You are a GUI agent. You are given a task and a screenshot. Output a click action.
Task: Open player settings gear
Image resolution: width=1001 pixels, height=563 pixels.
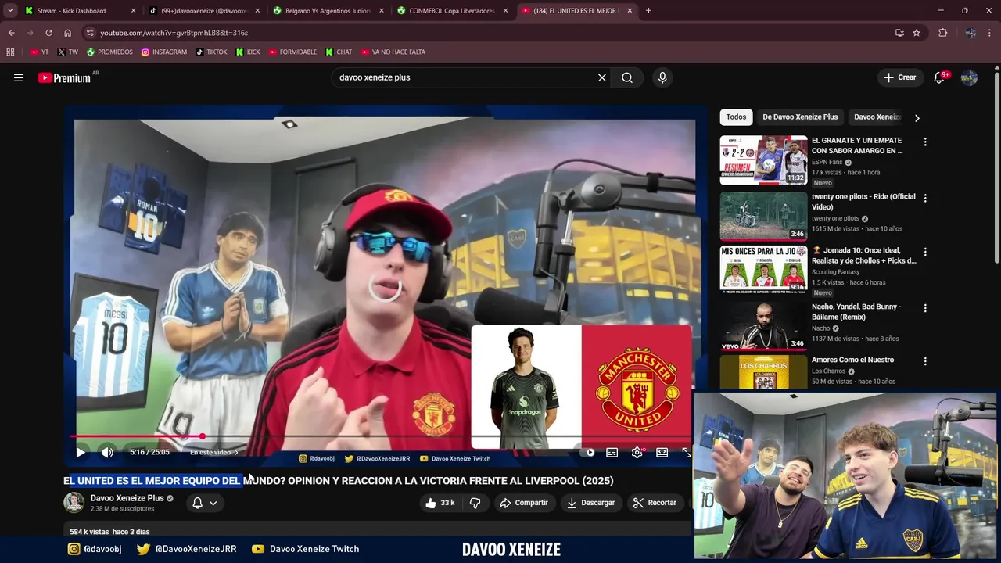(x=637, y=452)
